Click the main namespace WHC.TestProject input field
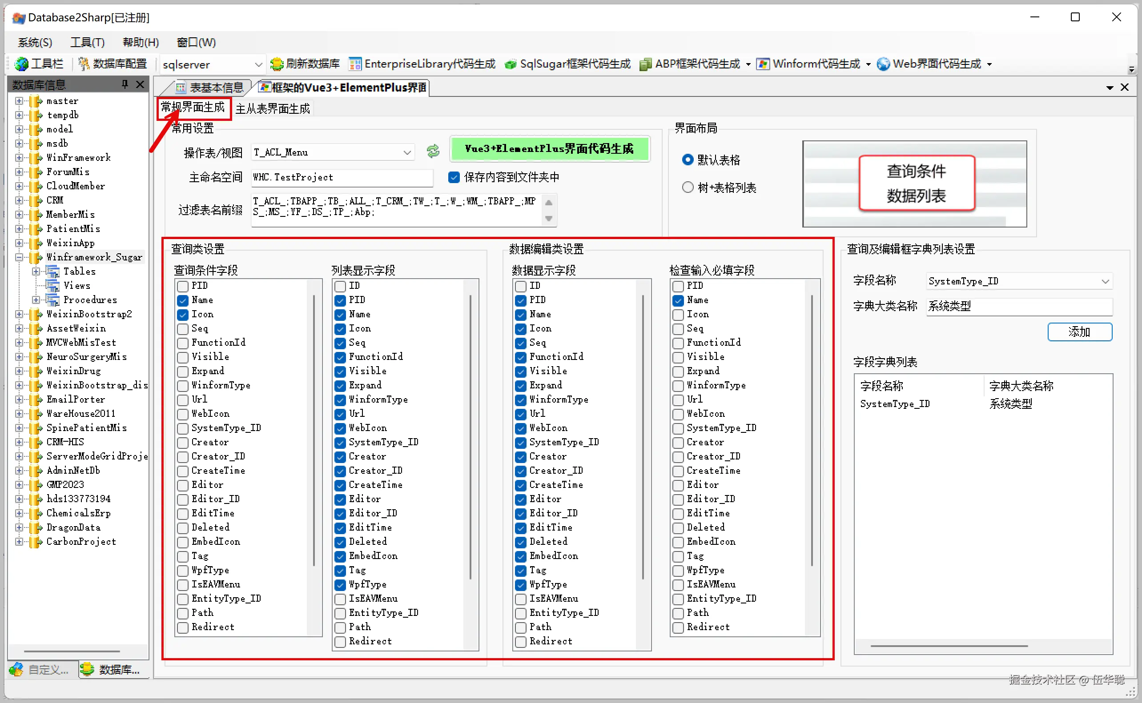The image size is (1142, 703). coord(342,177)
